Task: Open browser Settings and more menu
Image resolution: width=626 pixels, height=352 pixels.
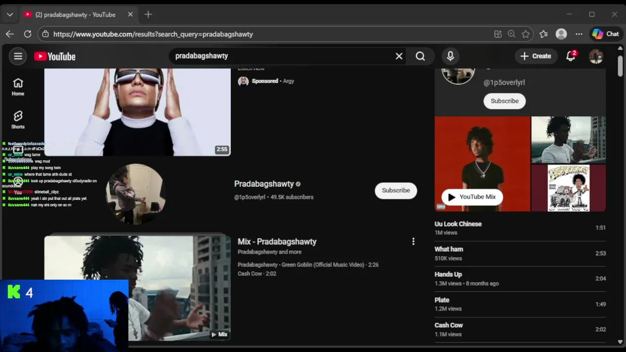Action: coord(579,34)
